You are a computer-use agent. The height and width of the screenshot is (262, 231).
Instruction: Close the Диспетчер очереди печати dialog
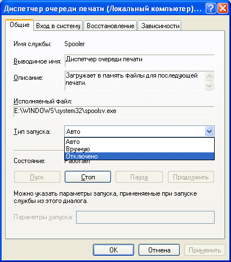coord(223,8)
